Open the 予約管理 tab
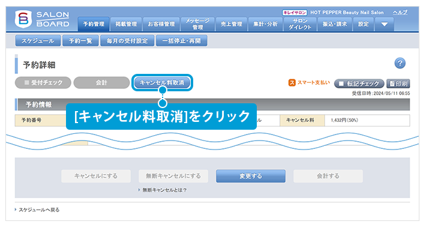426x227 pixels. point(94,24)
